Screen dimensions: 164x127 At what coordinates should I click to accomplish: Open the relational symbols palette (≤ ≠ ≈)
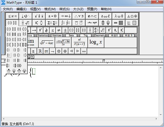(12, 16)
